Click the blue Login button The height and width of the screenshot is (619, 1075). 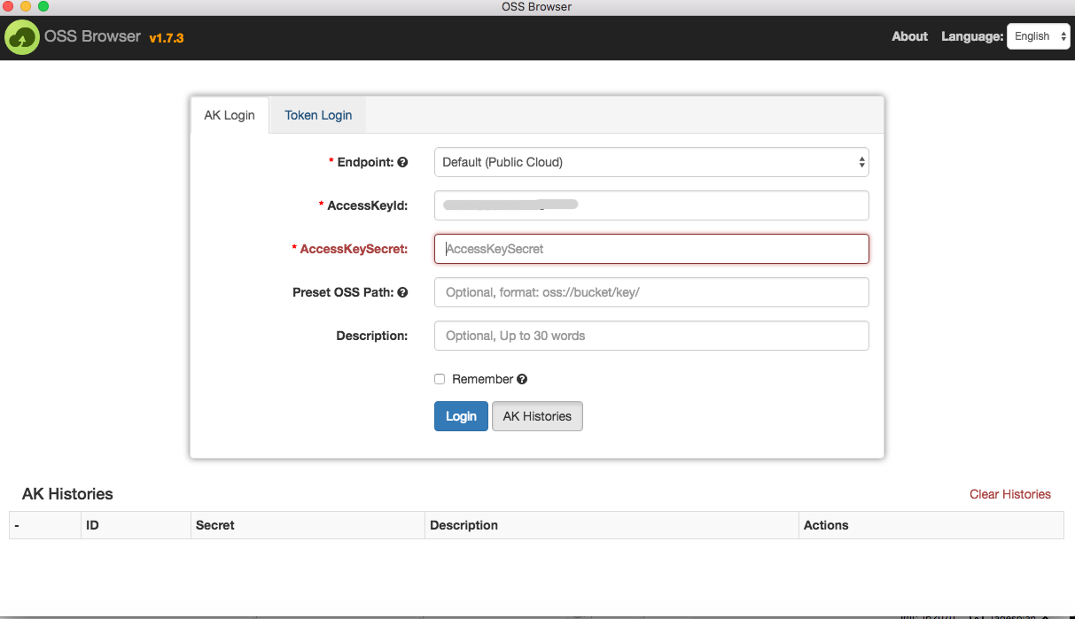click(x=461, y=416)
